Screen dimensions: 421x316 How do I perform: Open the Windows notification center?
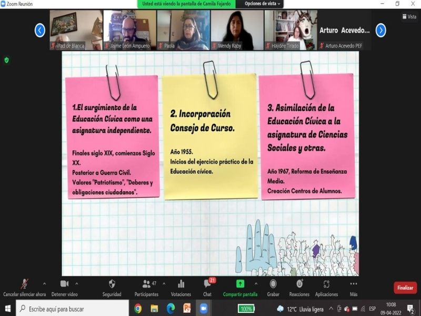410,309
